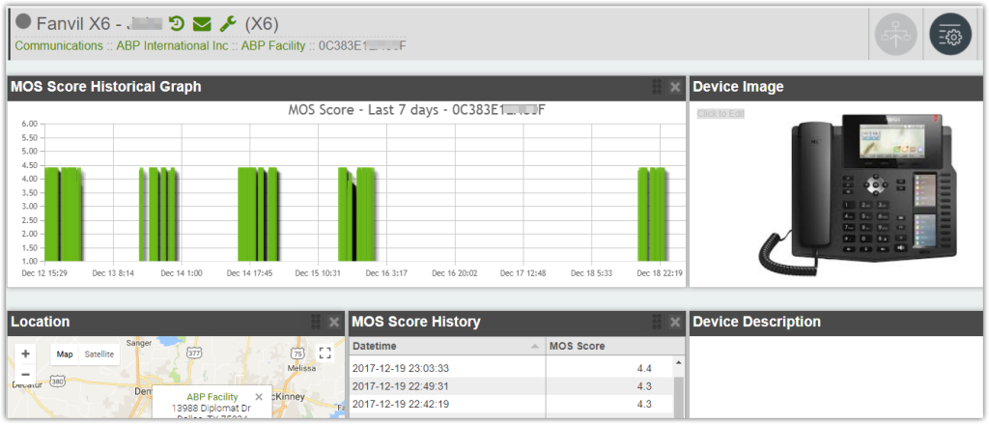Close the MOS Score Historical Graph panel
Viewport: 989px width, 424px height.
pyautogui.click(x=675, y=87)
